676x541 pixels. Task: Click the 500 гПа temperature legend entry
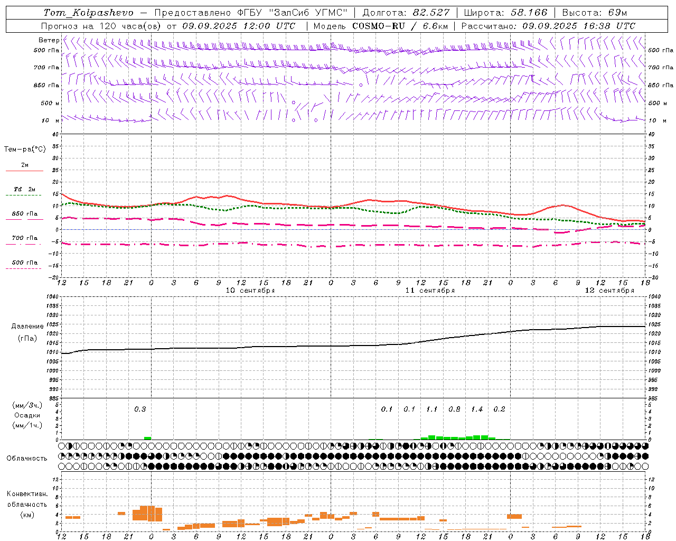tap(25, 263)
